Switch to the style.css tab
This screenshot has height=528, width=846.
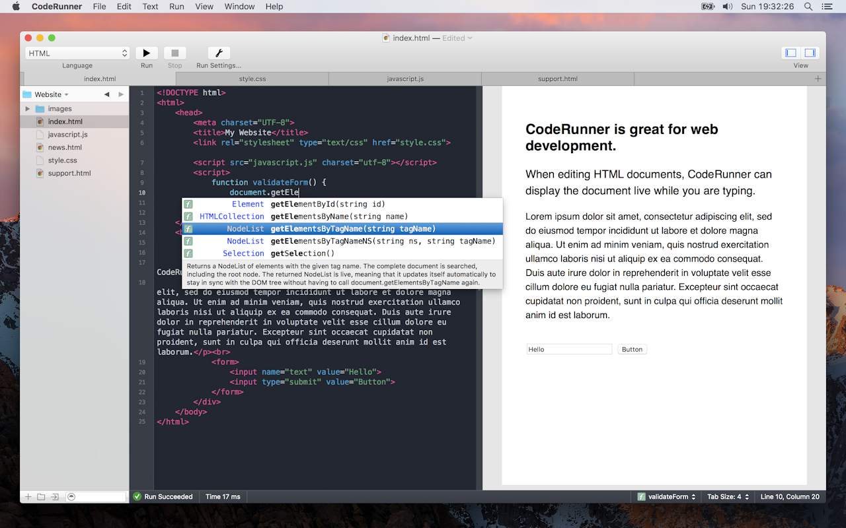(252, 79)
